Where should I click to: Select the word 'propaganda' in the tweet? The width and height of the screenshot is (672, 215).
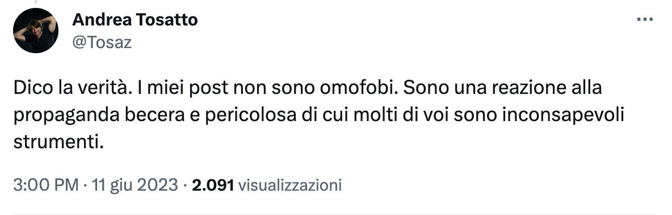point(58,116)
